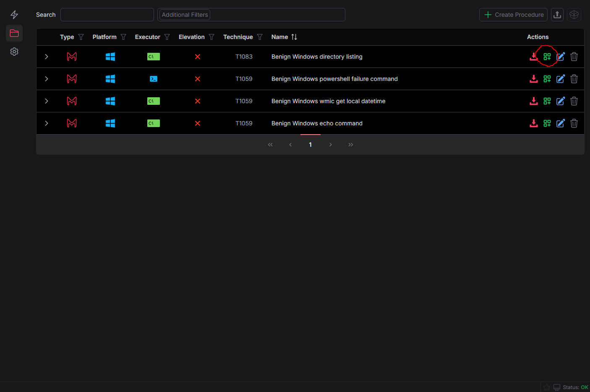The height and width of the screenshot is (392, 590).
Task: Click into the Search input field
Action: (107, 15)
